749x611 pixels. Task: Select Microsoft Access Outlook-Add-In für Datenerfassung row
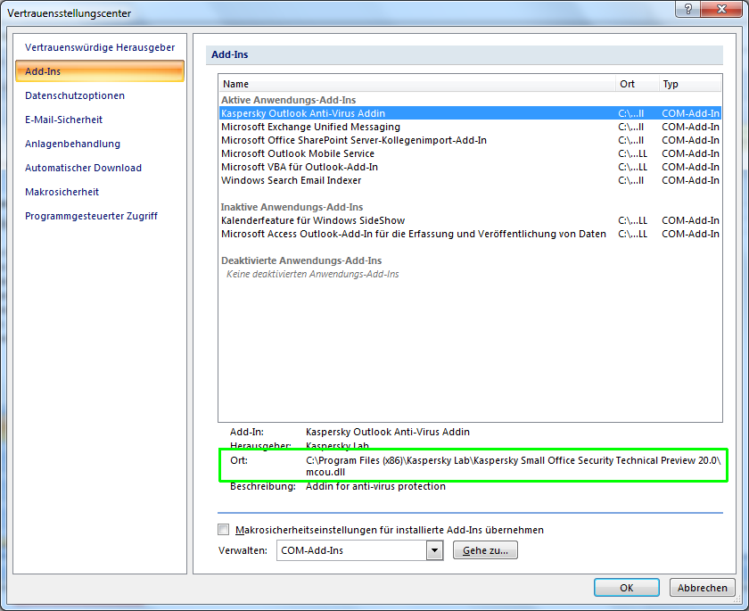(470, 234)
